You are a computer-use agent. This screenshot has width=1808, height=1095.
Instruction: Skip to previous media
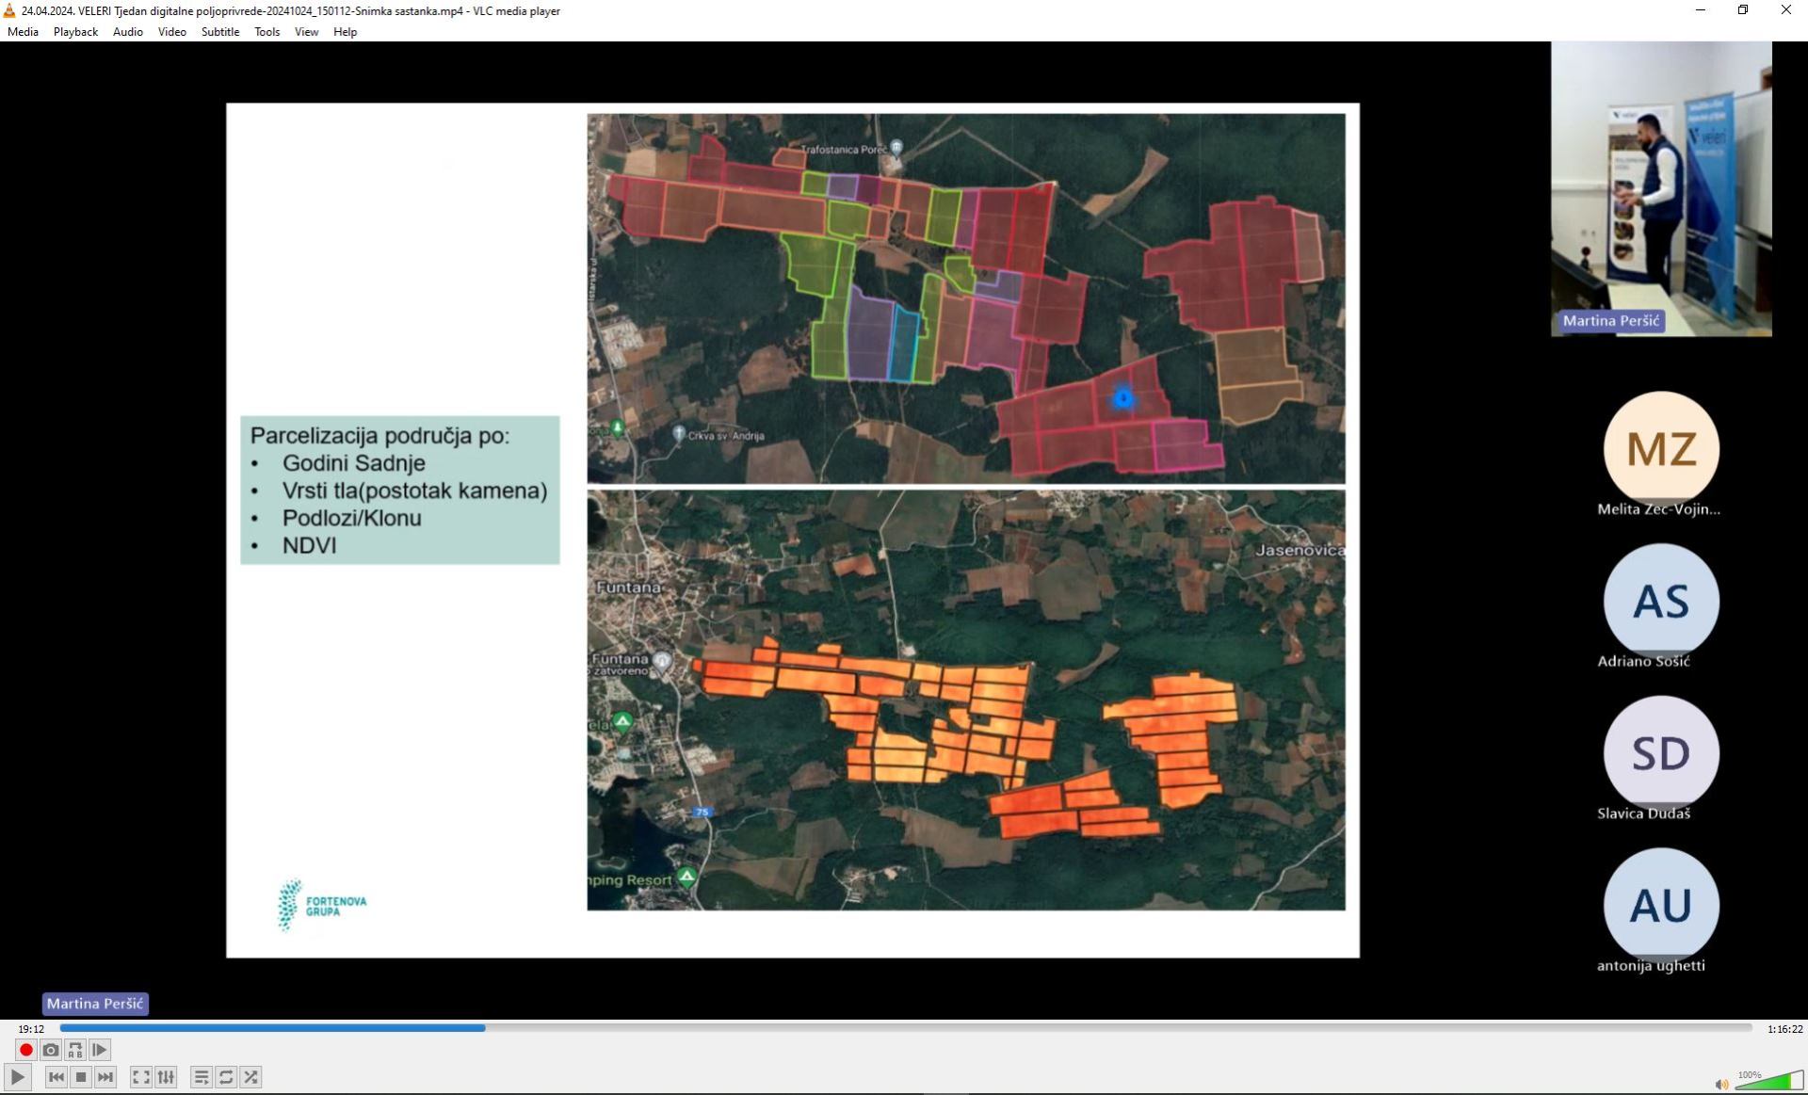point(56,1077)
